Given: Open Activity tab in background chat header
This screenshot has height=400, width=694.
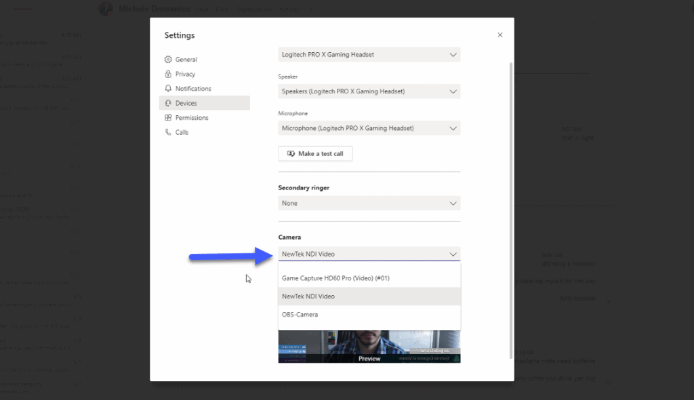Looking at the screenshot, I should [289, 9].
